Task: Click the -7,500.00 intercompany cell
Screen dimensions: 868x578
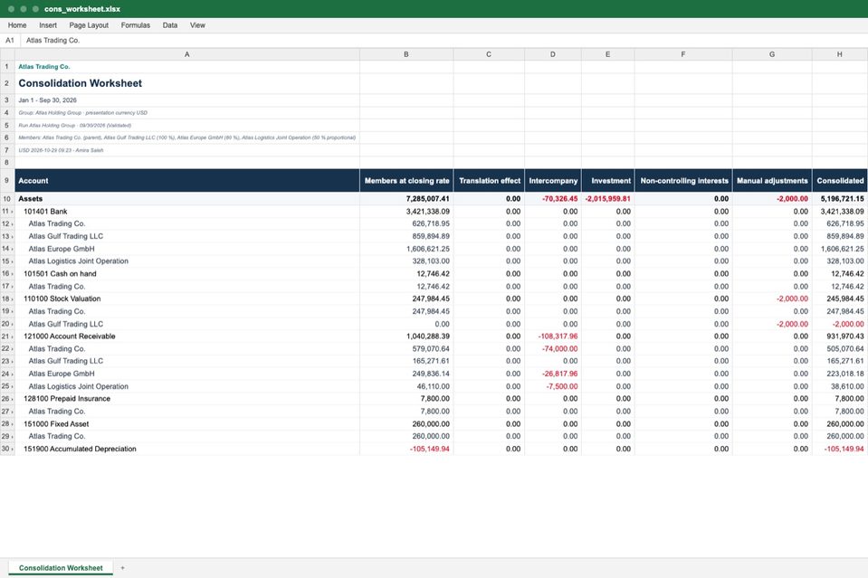Action: [x=553, y=386]
